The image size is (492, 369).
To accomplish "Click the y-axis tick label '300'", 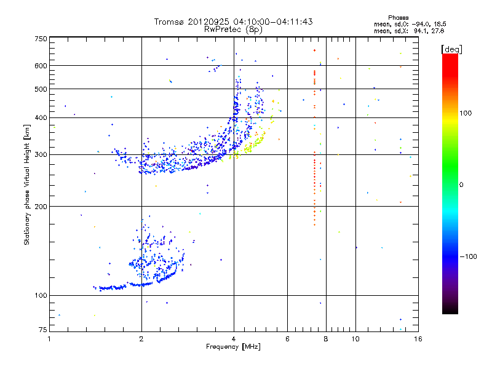I will (41, 155).
